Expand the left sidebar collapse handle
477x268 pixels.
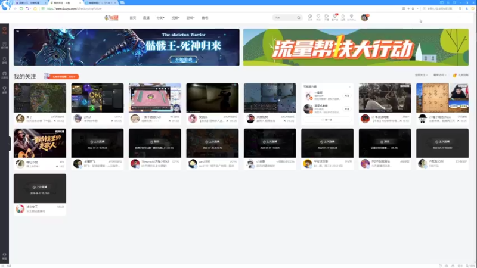point(10,143)
